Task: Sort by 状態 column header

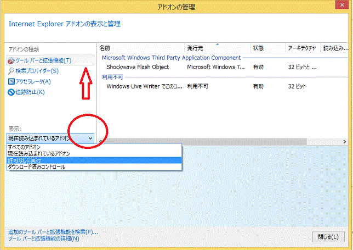Action: (x=267, y=48)
